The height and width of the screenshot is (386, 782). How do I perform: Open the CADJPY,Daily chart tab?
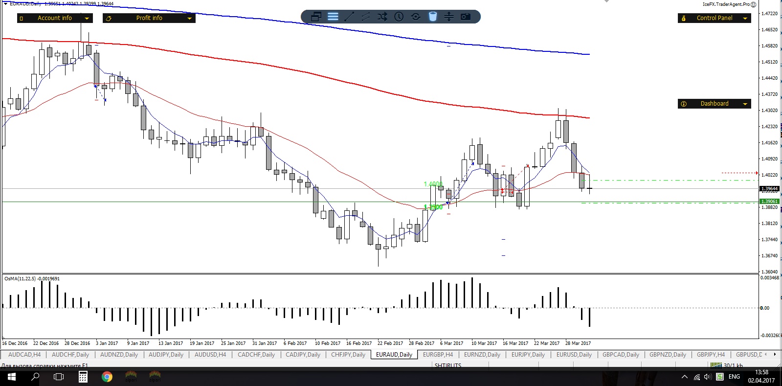tap(303, 355)
